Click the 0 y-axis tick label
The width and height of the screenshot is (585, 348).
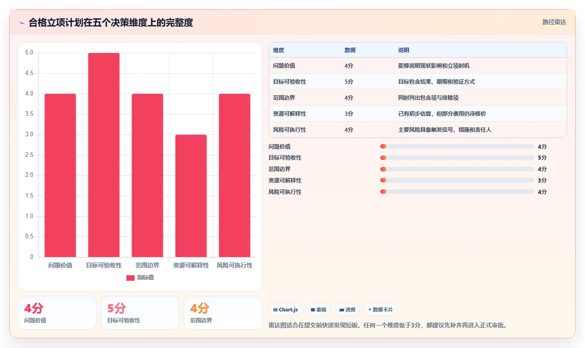pyautogui.click(x=32, y=257)
